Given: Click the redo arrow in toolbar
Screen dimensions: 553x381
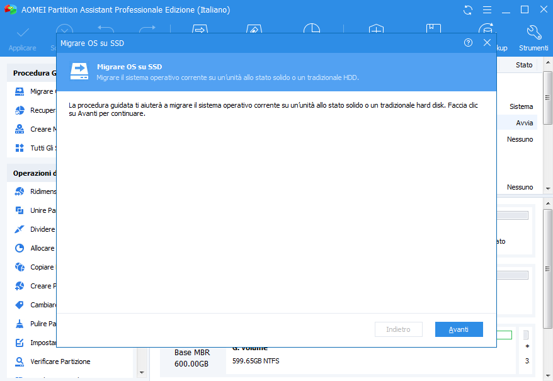Looking at the screenshot, I should 147,29.
